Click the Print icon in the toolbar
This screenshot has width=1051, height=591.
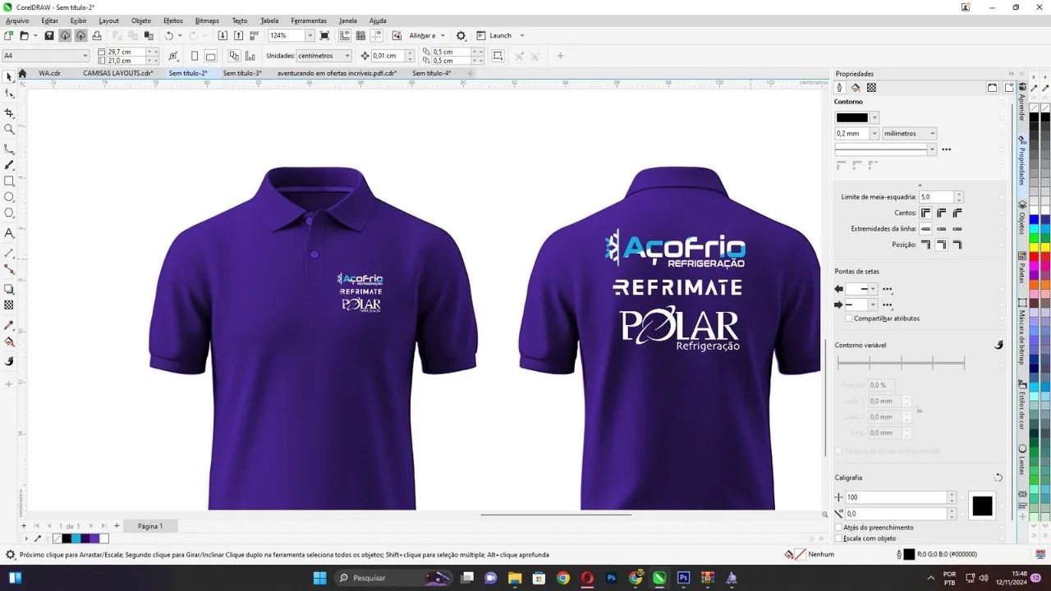point(97,36)
